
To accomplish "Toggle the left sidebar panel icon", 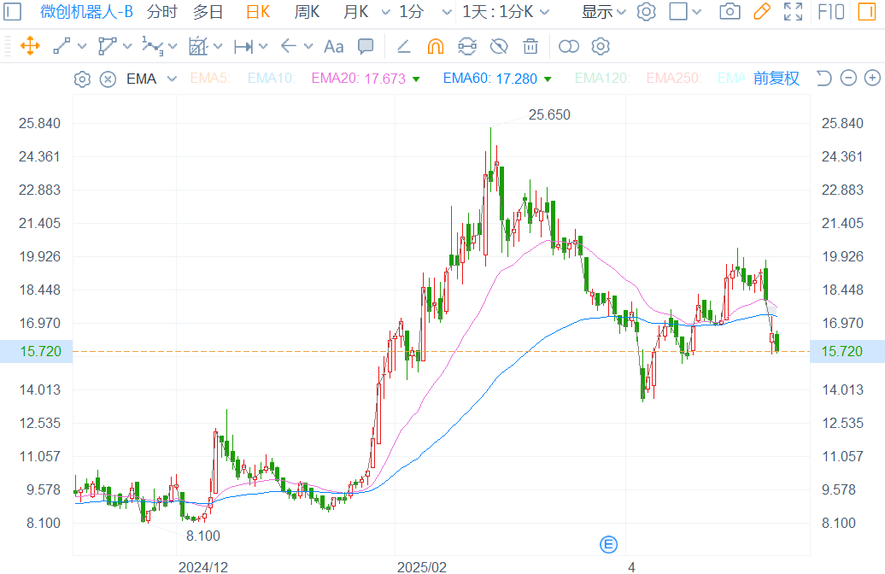I will click(12, 11).
